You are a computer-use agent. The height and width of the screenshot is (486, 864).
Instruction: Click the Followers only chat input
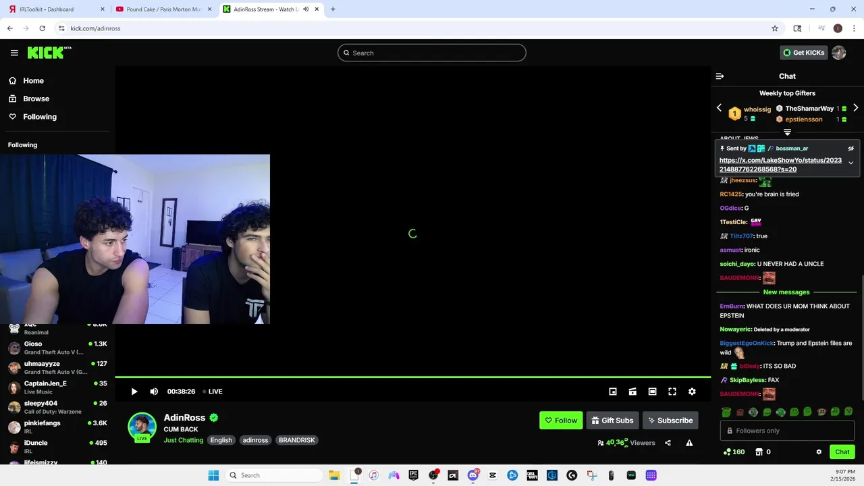click(x=787, y=431)
